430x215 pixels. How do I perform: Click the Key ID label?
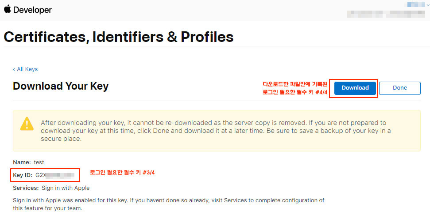(23, 175)
